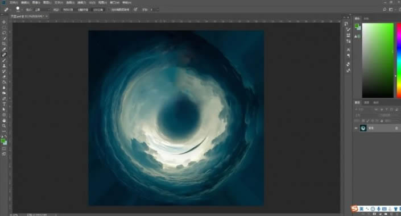Open the Edit Toolbar three-dots button
The image size is (401, 216).
4,131
